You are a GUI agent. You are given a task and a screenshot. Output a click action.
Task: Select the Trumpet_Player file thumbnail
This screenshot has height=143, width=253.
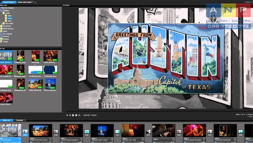click(x=6, y=98)
